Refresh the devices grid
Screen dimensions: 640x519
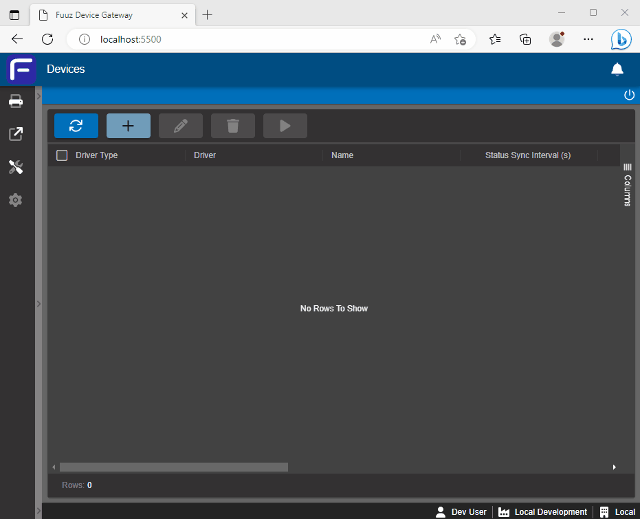click(76, 126)
